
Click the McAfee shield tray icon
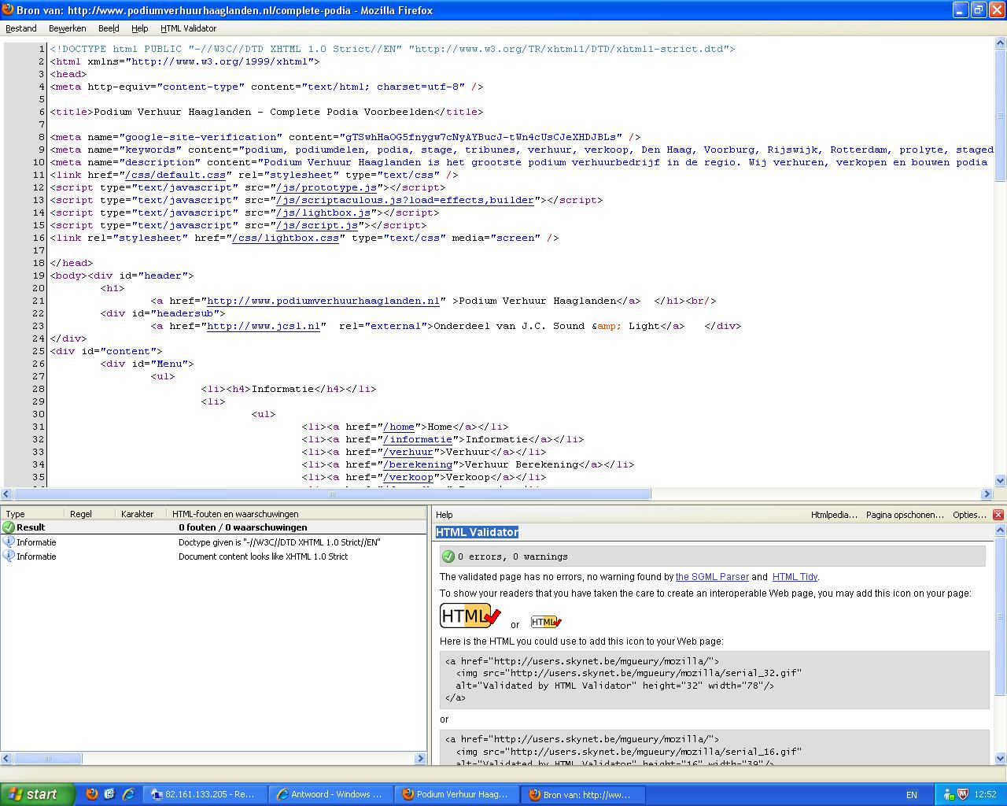tap(965, 795)
